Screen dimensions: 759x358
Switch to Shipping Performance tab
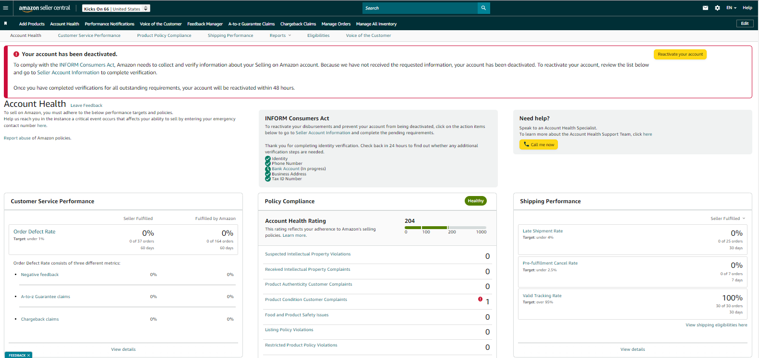coord(230,35)
